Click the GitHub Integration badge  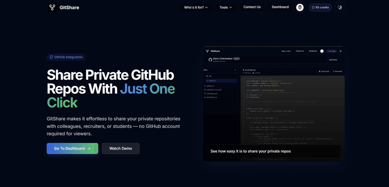point(66,57)
